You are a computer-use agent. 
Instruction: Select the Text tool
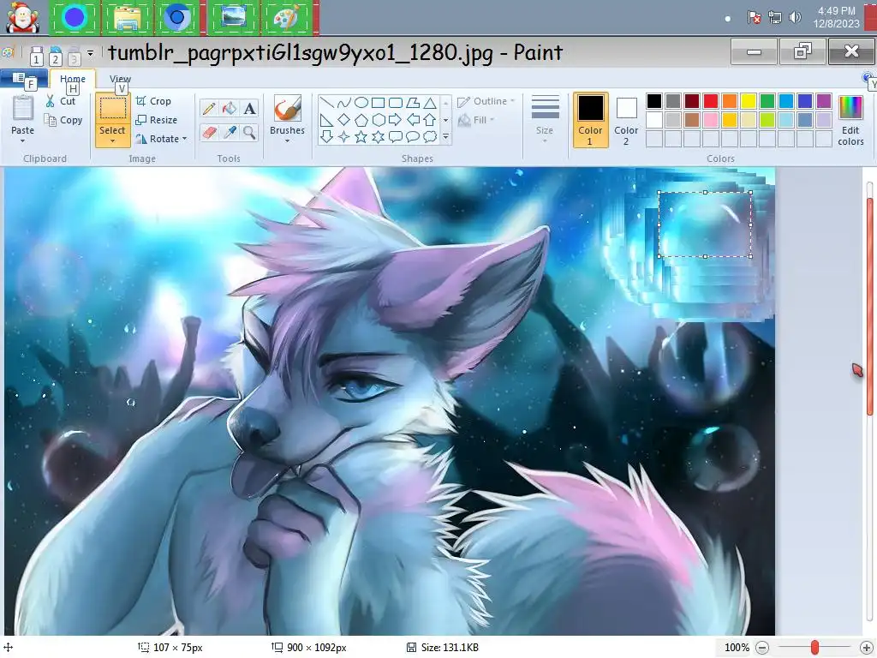point(249,108)
